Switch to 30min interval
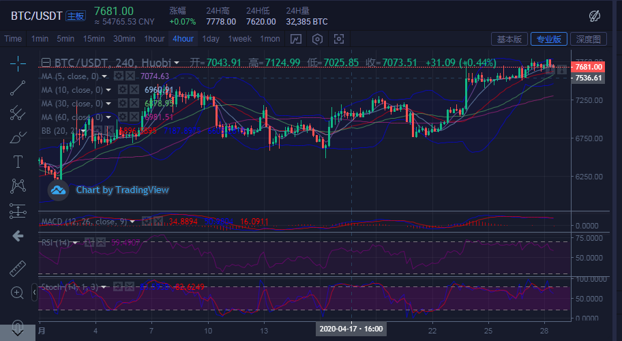 pos(124,39)
